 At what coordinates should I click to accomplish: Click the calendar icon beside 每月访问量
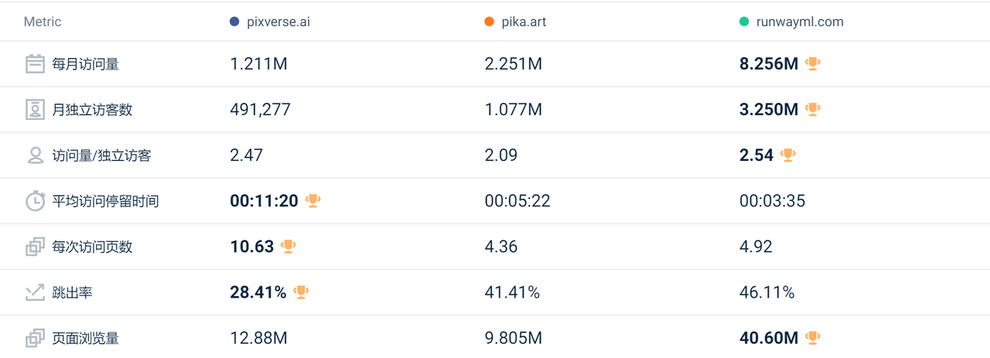click(x=35, y=64)
